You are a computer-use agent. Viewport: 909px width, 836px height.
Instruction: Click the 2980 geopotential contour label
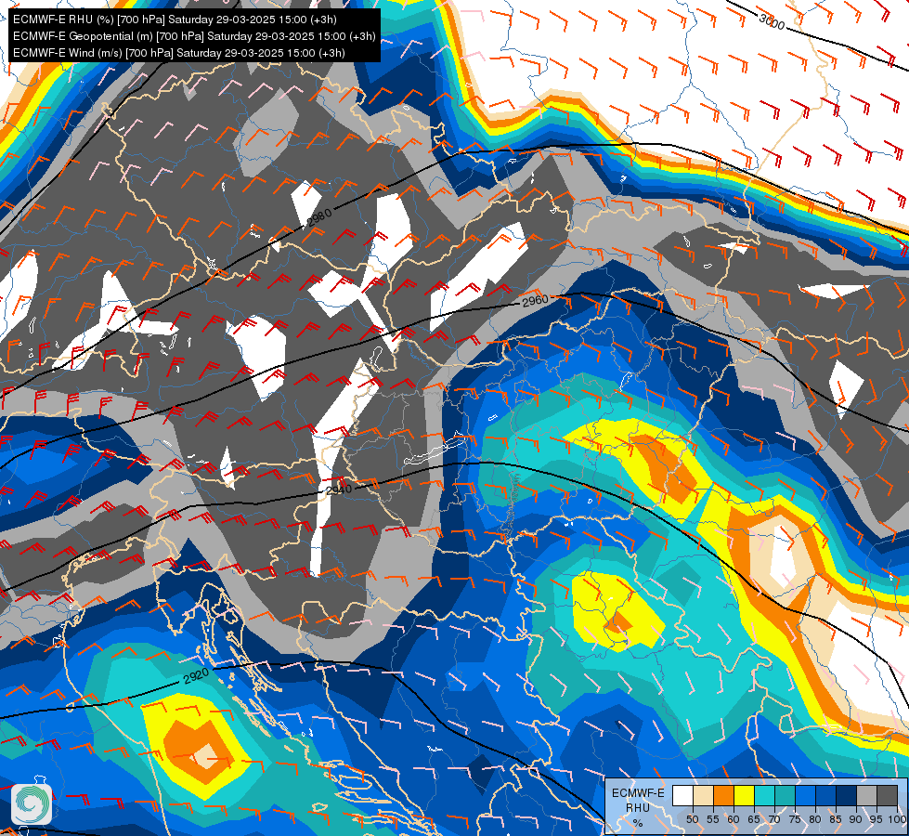point(319,217)
